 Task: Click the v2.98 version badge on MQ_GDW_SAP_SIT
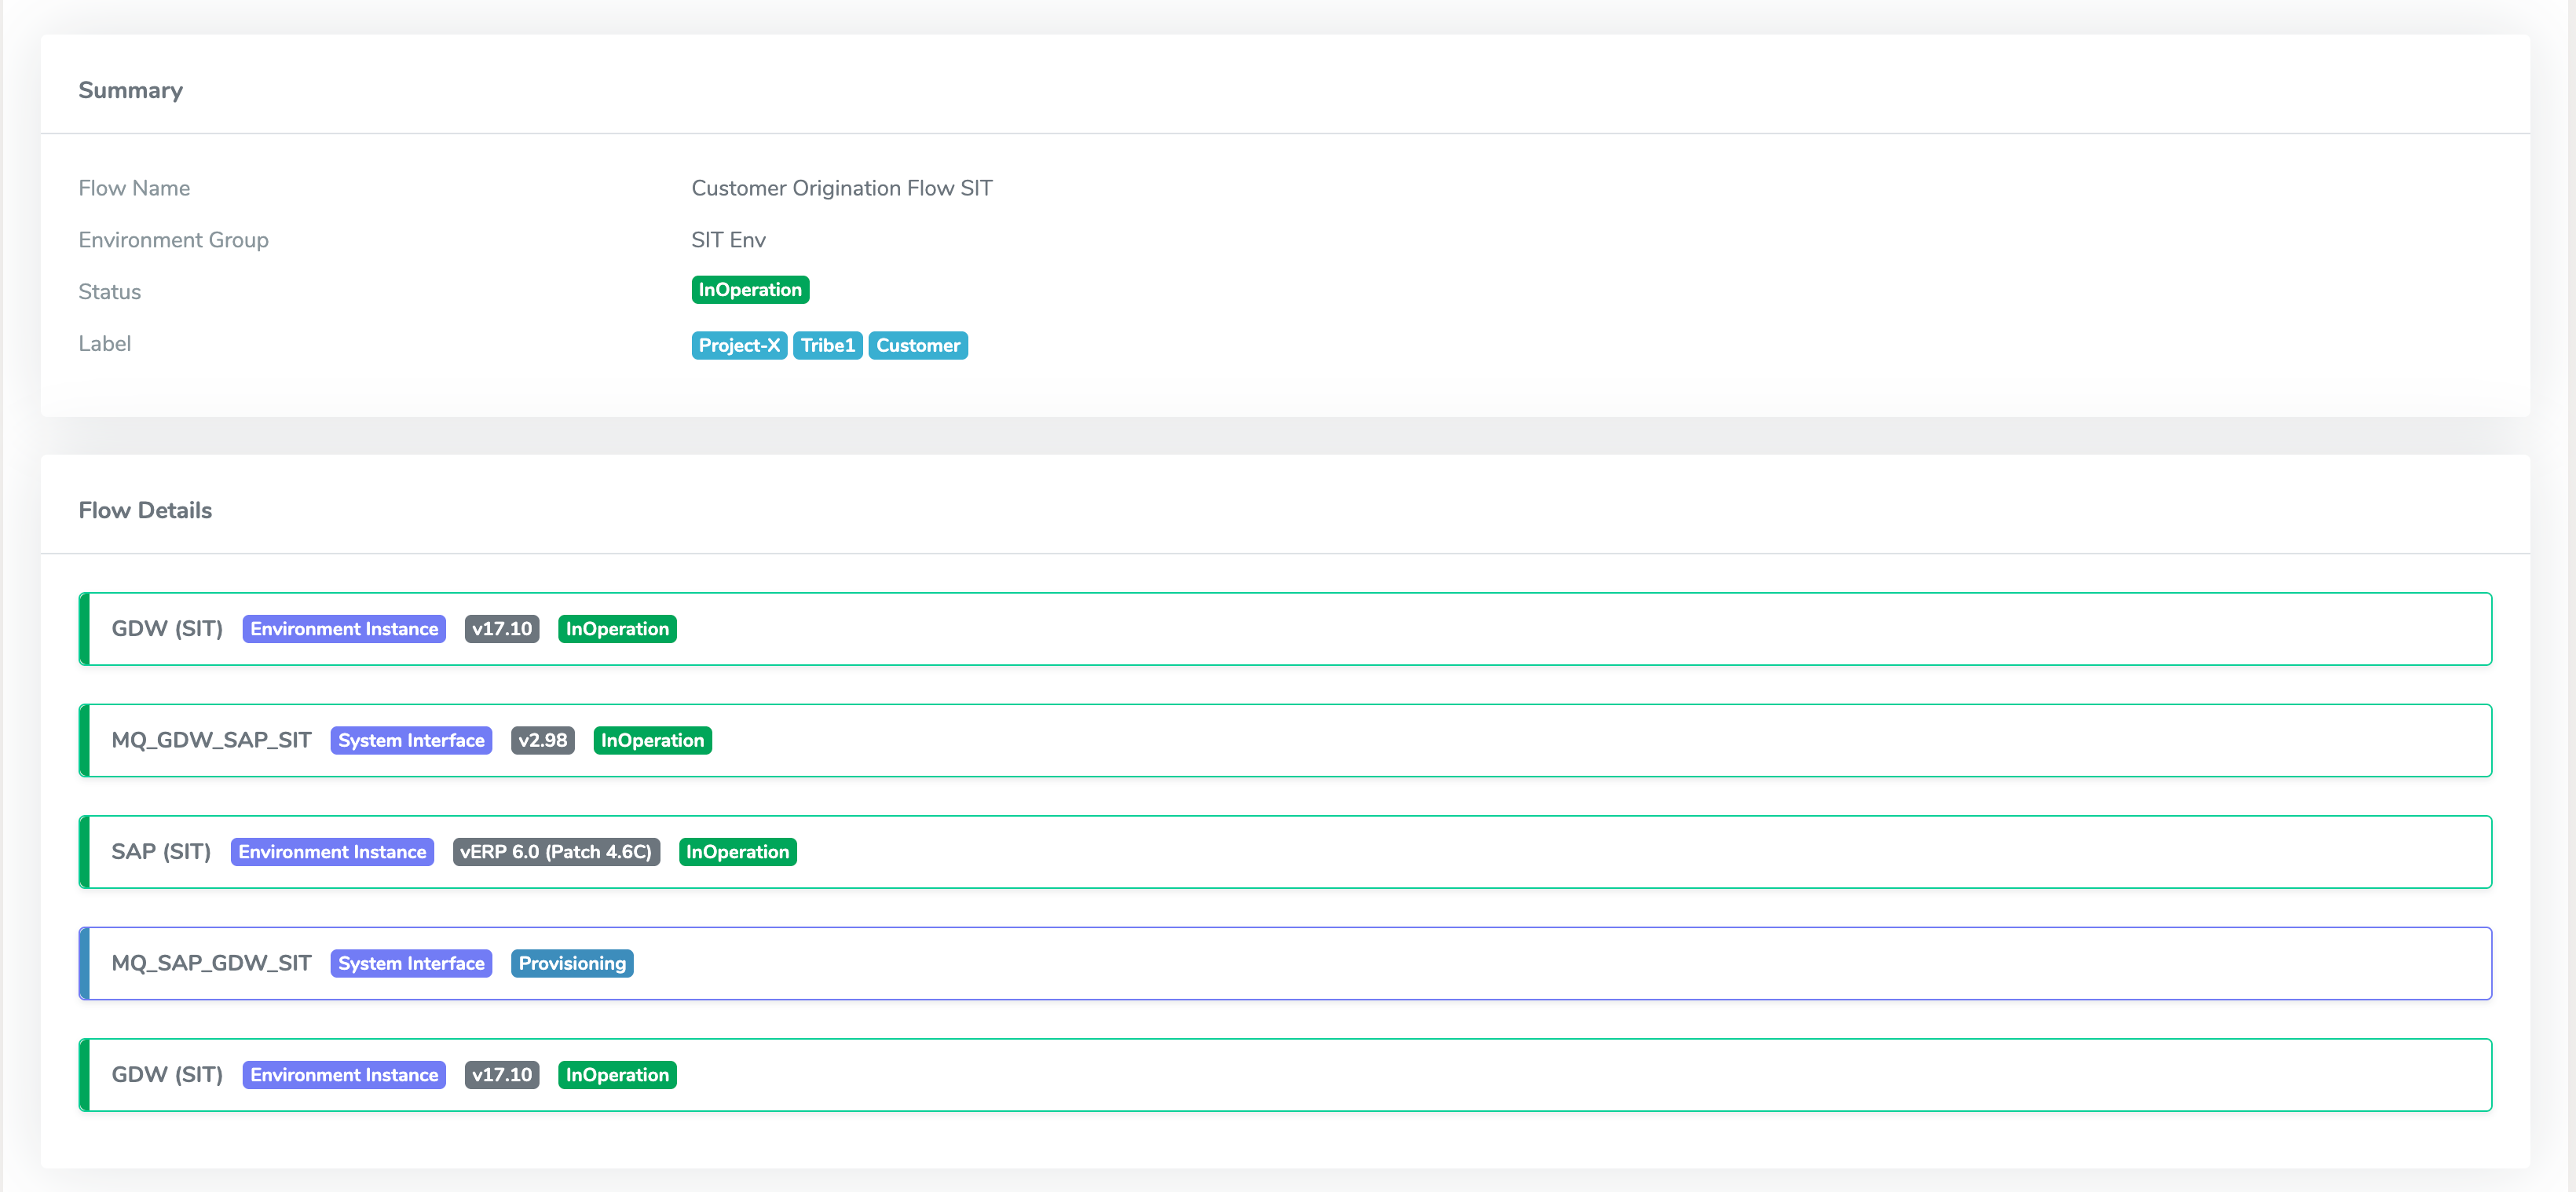click(542, 740)
